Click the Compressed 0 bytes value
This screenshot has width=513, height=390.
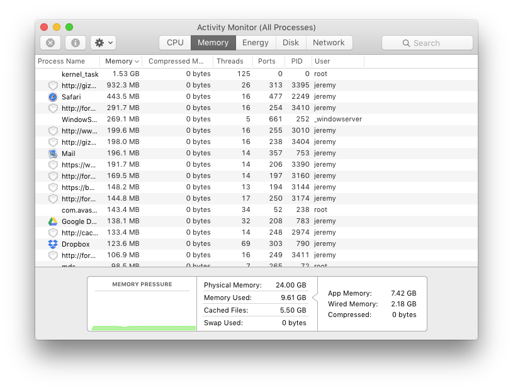[404, 315]
